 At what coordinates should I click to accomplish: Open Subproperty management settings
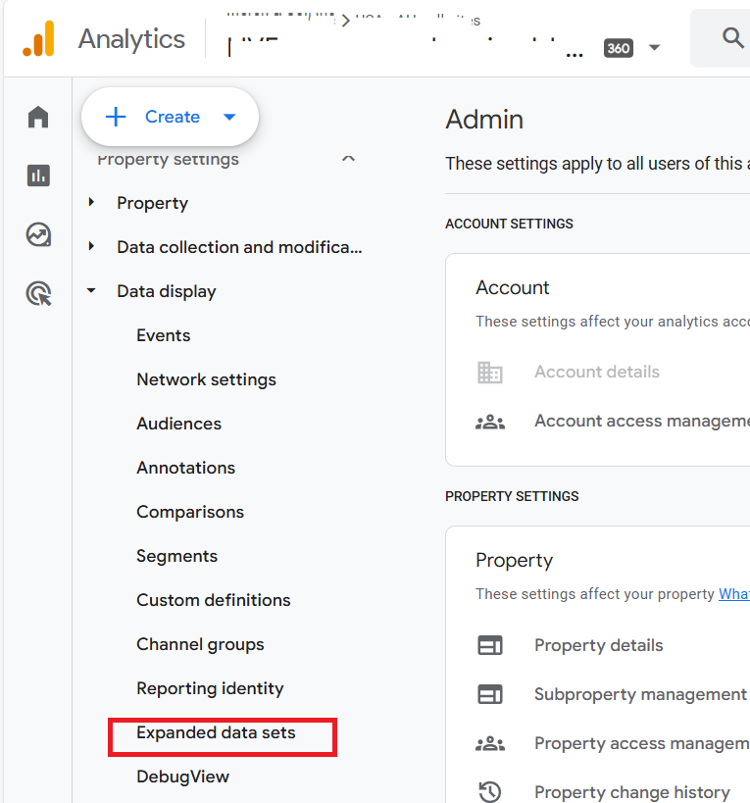[x=640, y=694]
